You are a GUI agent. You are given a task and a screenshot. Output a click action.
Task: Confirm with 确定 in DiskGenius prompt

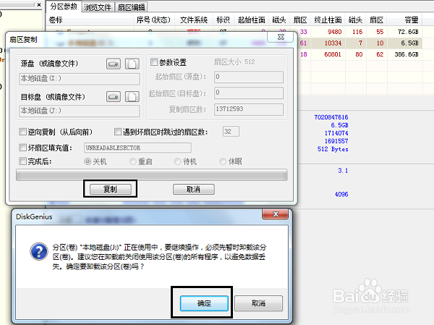pos(204,303)
